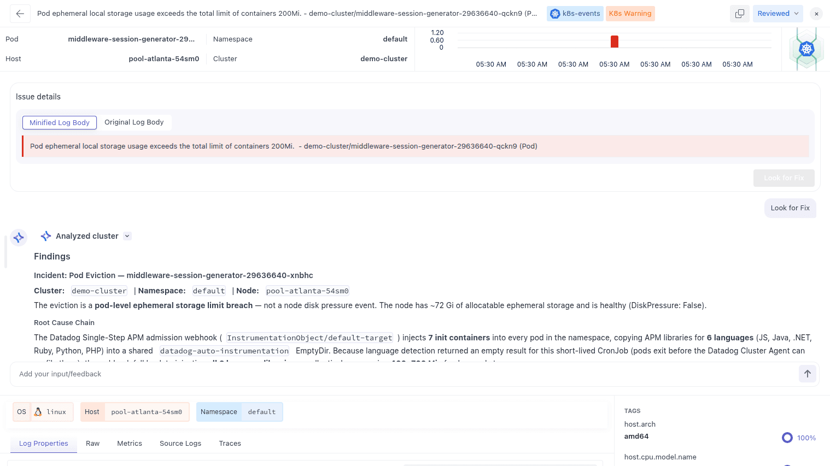Click the amd64 tag value
Viewport: 830px width, 466px height.
(x=636, y=436)
